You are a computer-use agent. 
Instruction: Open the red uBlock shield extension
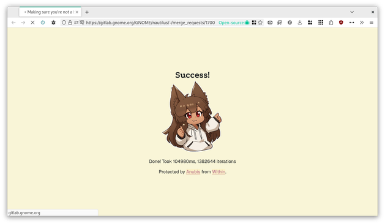point(341,23)
